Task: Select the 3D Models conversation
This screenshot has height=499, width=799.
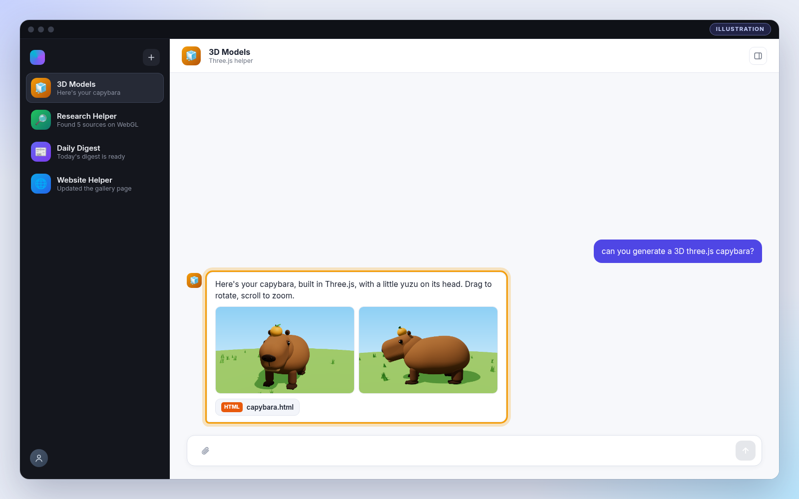Action: [x=95, y=88]
